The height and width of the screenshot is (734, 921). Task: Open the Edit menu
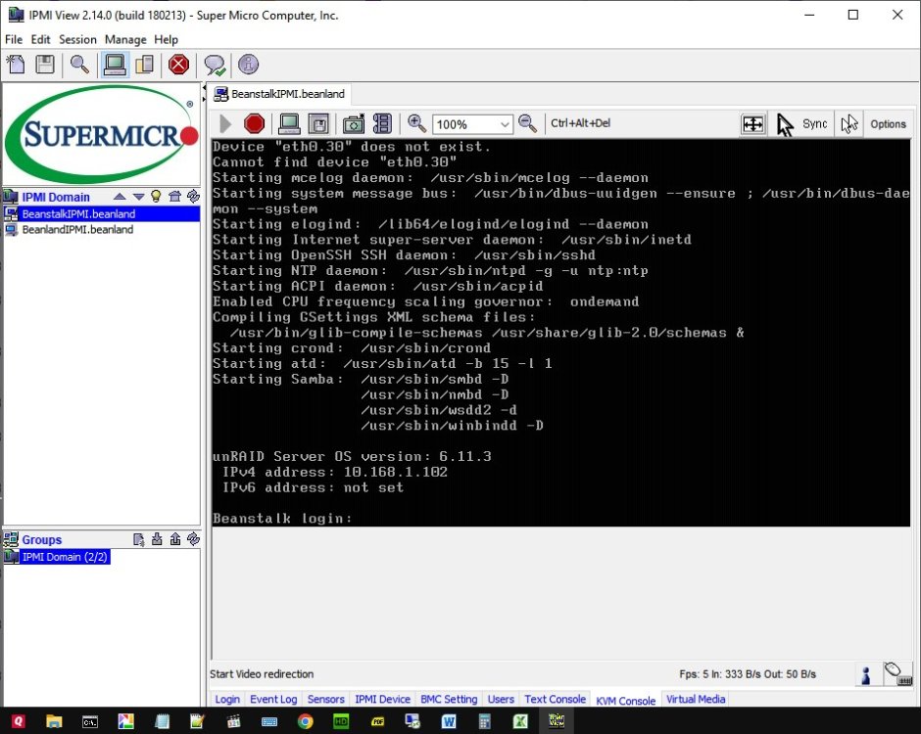pyautogui.click(x=40, y=39)
